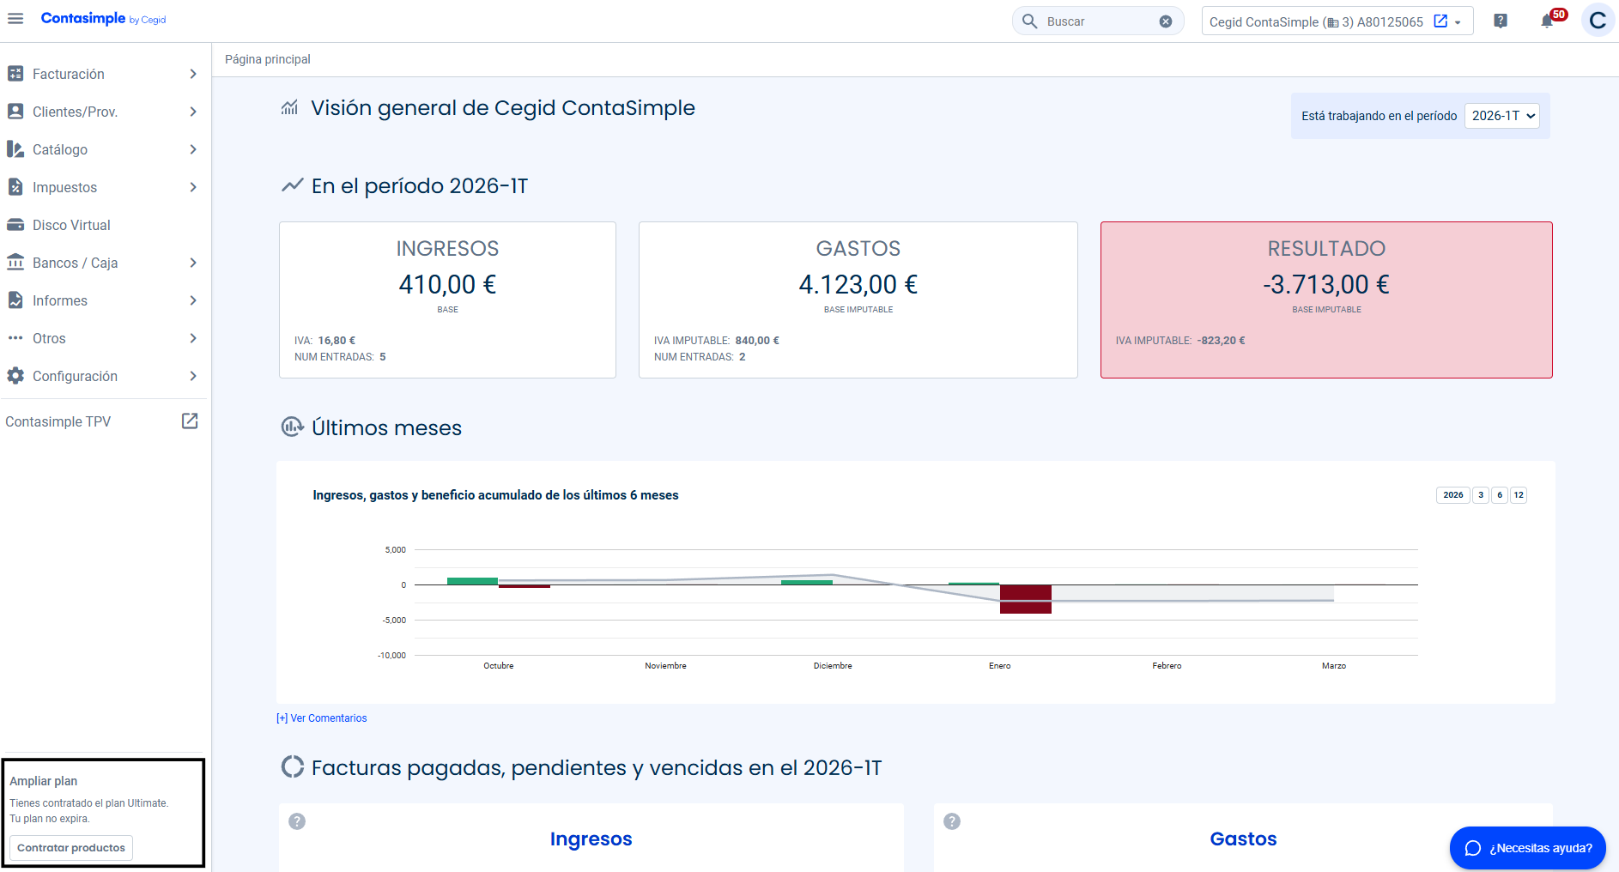Screen dimensions: 1619x872
Task: Select the 2026 chart range button
Action: (1452, 495)
